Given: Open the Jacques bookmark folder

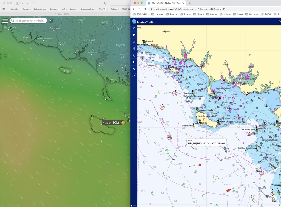Looking at the screenshot, I should coord(157,14).
